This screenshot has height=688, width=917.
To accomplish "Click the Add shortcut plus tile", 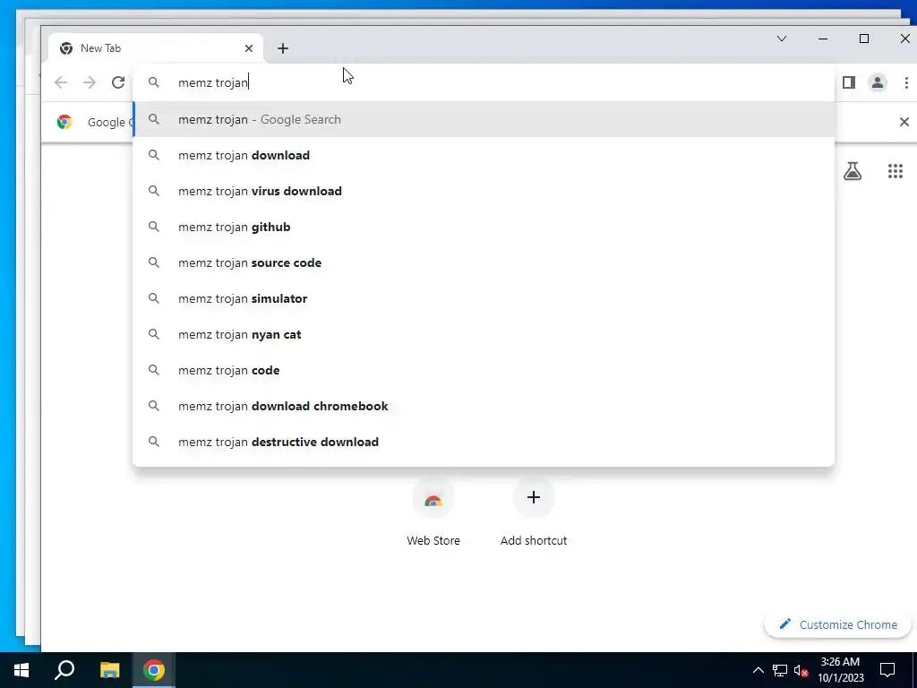I will pyautogui.click(x=534, y=512).
